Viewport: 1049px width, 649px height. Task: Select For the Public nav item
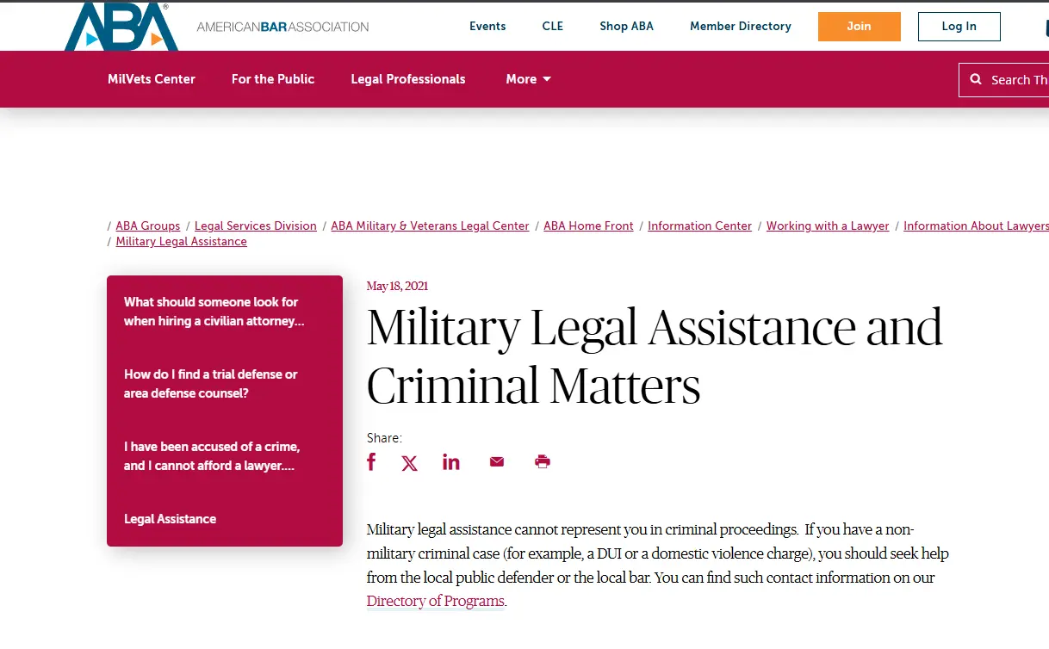273,79
